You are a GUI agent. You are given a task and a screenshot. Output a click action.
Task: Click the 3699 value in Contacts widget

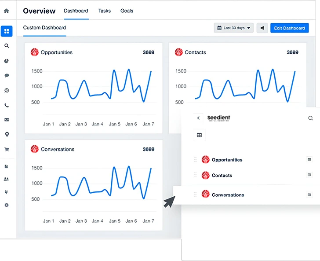(292, 52)
